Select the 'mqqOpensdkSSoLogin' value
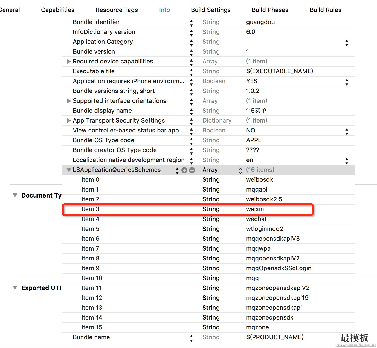The height and width of the screenshot is (348, 377). click(279, 268)
